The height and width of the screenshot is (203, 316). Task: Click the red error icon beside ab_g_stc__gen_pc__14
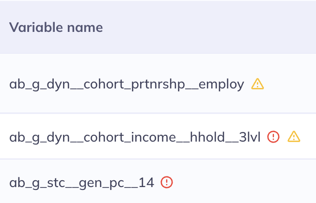[x=167, y=182]
